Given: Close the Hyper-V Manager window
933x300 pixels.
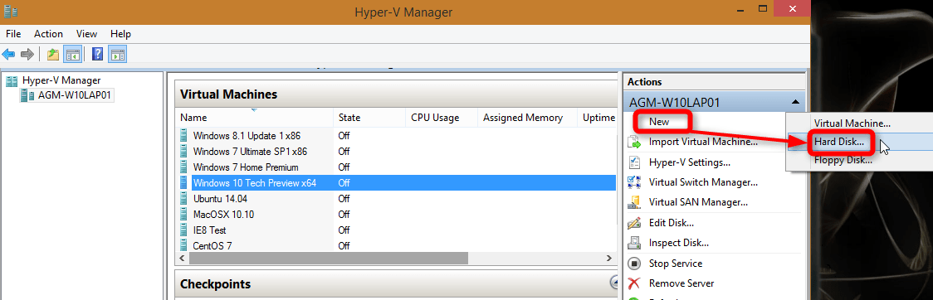Looking at the screenshot, I should pos(792,9).
